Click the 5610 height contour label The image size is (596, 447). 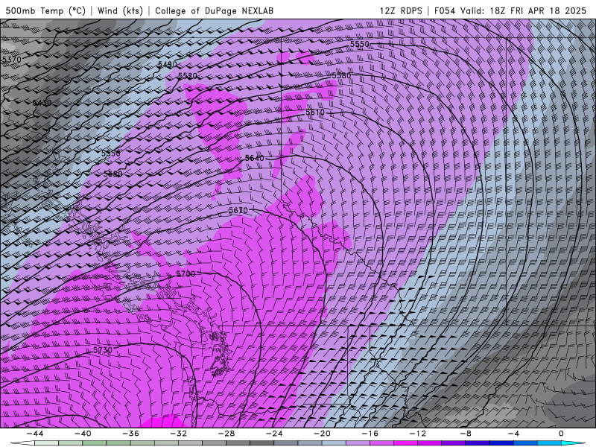315,112
